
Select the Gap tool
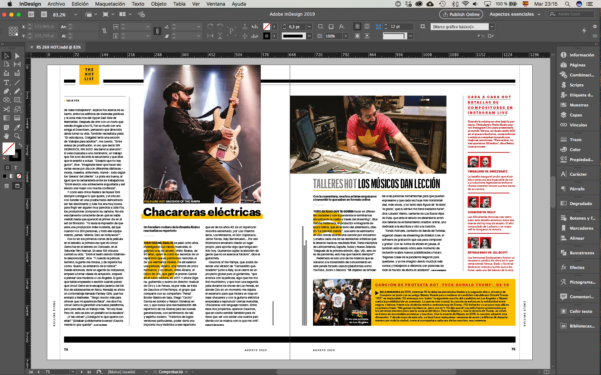[17, 64]
